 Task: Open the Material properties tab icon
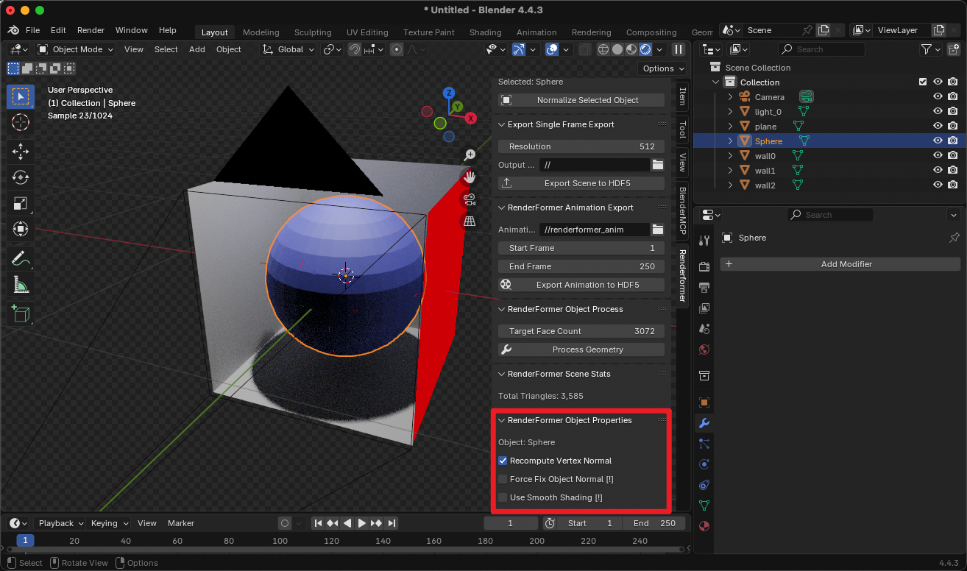pyautogui.click(x=704, y=526)
